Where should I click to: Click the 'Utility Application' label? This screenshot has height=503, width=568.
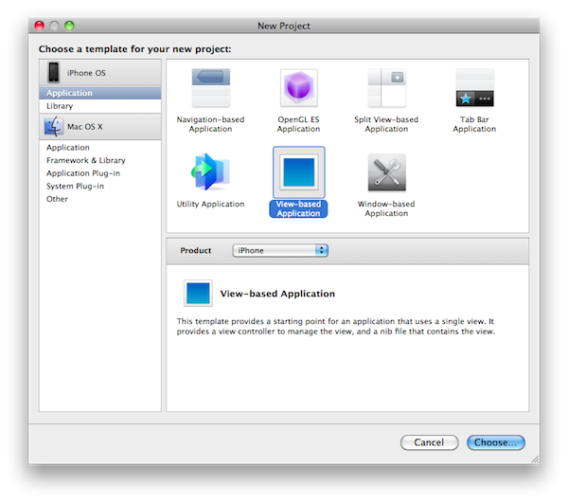(x=210, y=204)
